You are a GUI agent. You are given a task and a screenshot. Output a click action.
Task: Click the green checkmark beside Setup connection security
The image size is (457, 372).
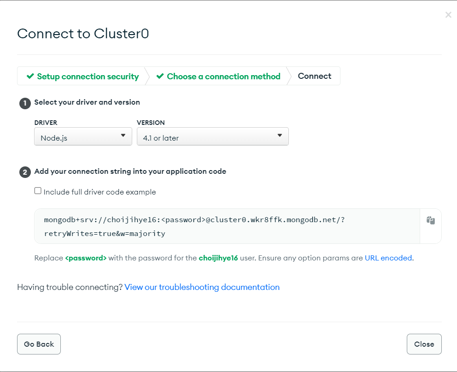(30, 77)
